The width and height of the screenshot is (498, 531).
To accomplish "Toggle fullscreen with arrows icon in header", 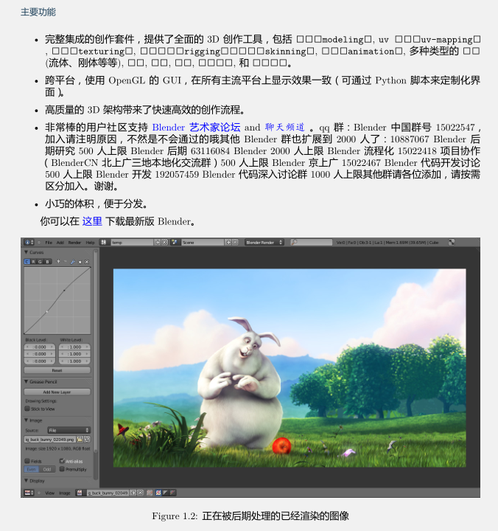I will pos(452,242).
